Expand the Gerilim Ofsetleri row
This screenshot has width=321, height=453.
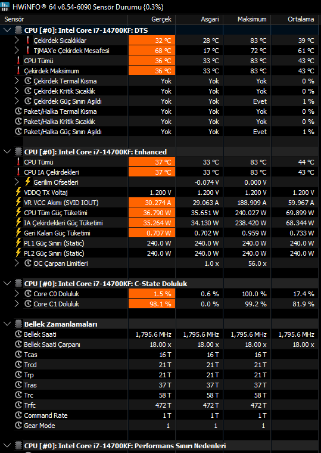(17, 182)
